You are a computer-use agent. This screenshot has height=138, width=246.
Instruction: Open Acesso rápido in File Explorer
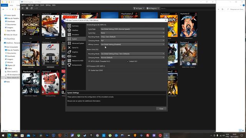click(x=11, y=15)
